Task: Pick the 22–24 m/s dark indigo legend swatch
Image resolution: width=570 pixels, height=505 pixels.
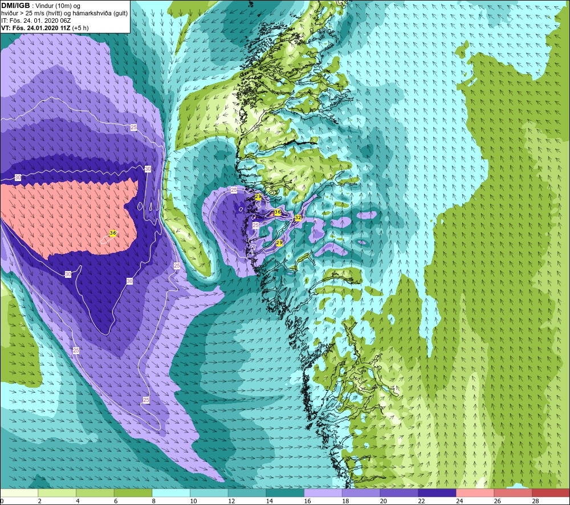Action: click(x=437, y=493)
